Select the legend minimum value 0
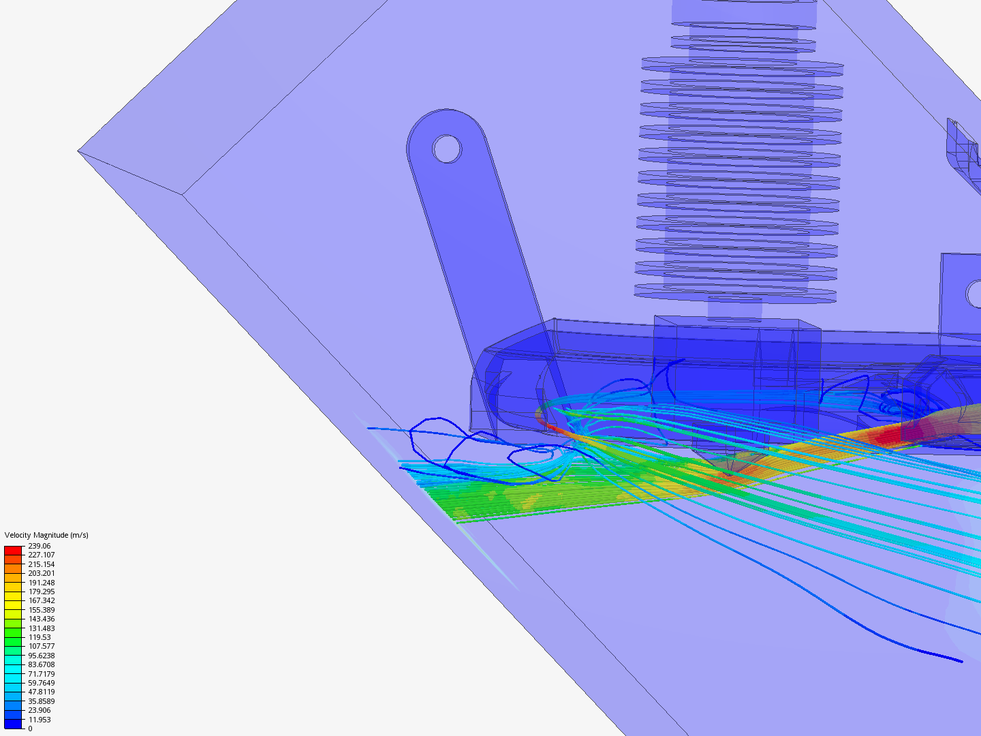This screenshot has height=736, width=981. 30,729
